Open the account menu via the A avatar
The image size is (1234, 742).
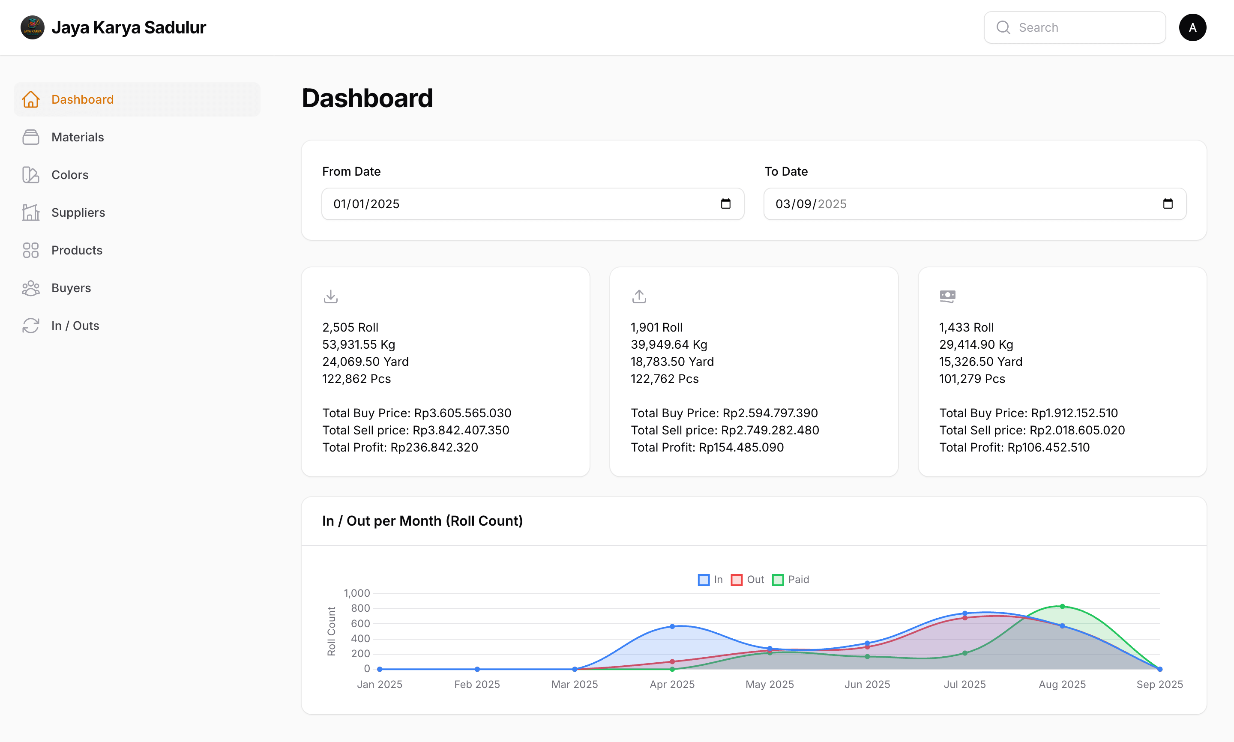(1193, 27)
